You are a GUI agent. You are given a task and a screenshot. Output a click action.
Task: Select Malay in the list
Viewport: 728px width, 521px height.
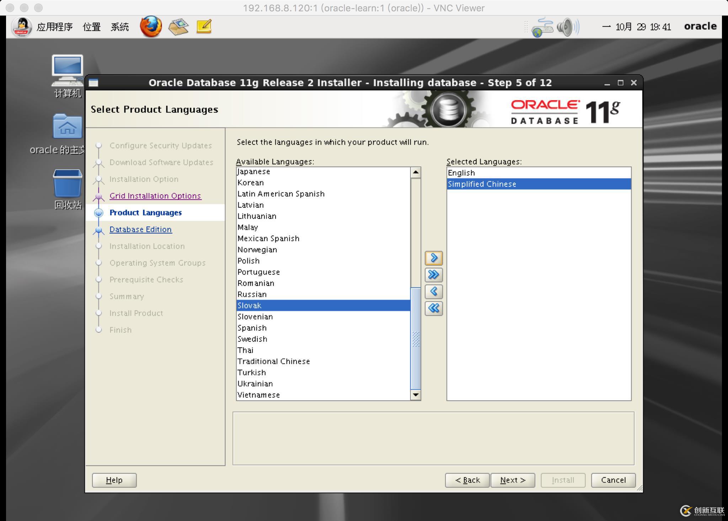323,227
